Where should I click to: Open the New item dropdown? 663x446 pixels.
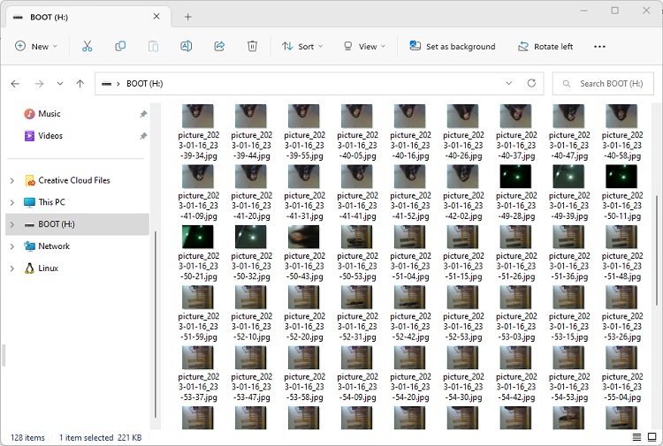click(35, 46)
